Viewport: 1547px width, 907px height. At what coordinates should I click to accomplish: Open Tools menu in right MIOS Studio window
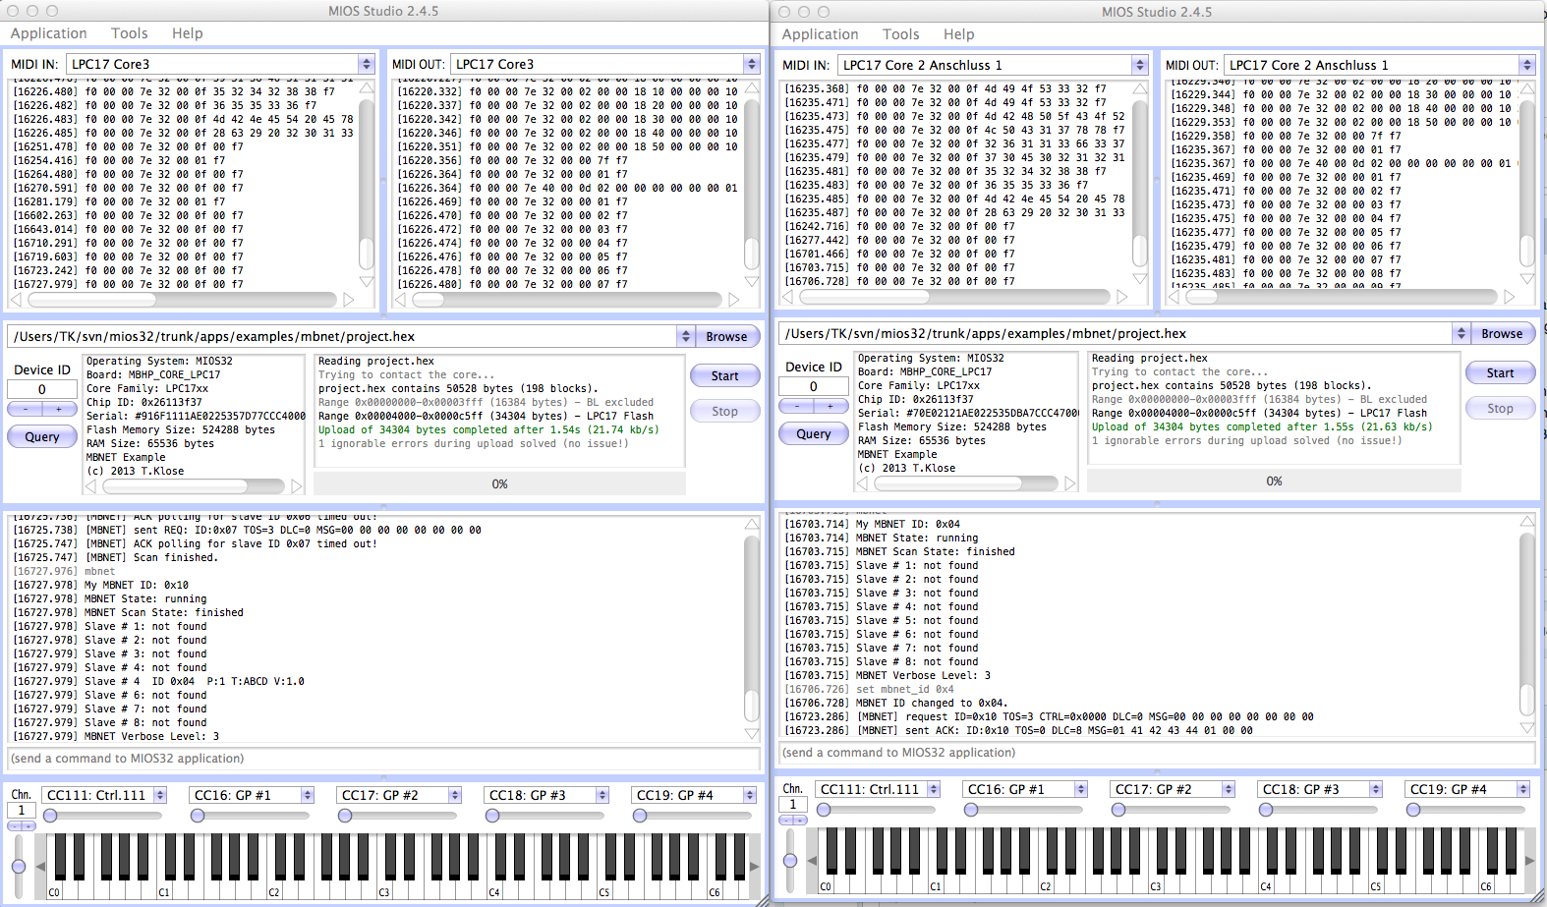[x=900, y=34]
